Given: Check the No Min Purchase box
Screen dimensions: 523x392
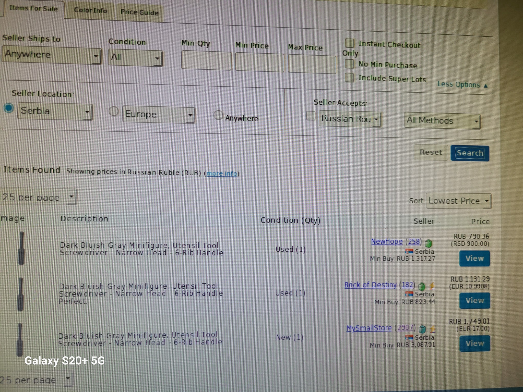Looking at the screenshot, I should (349, 64).
